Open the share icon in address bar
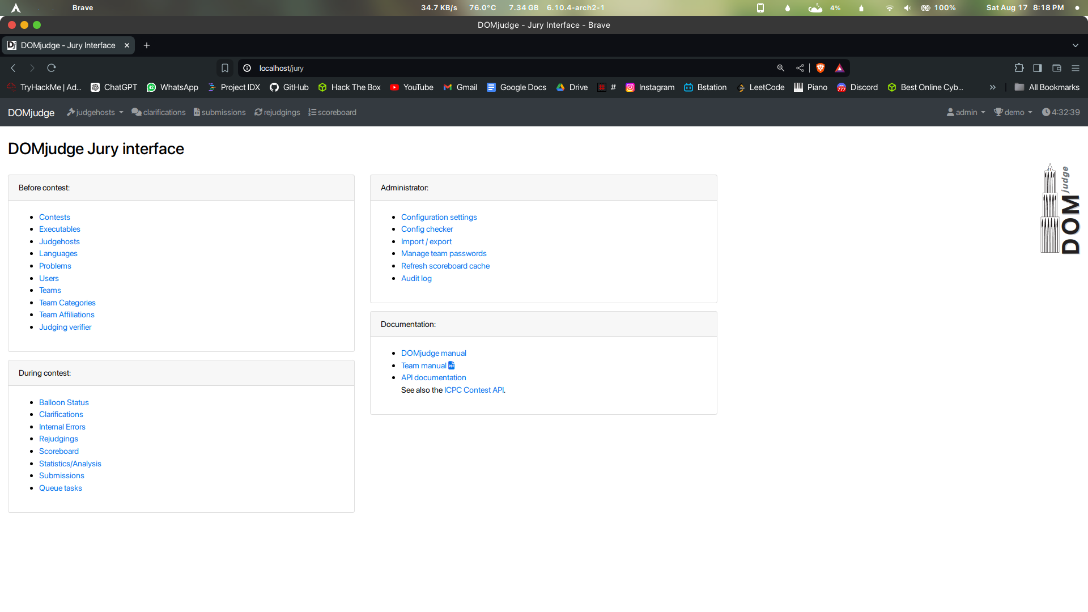This screenshot has width=1088, height=612. click(800, 68)
